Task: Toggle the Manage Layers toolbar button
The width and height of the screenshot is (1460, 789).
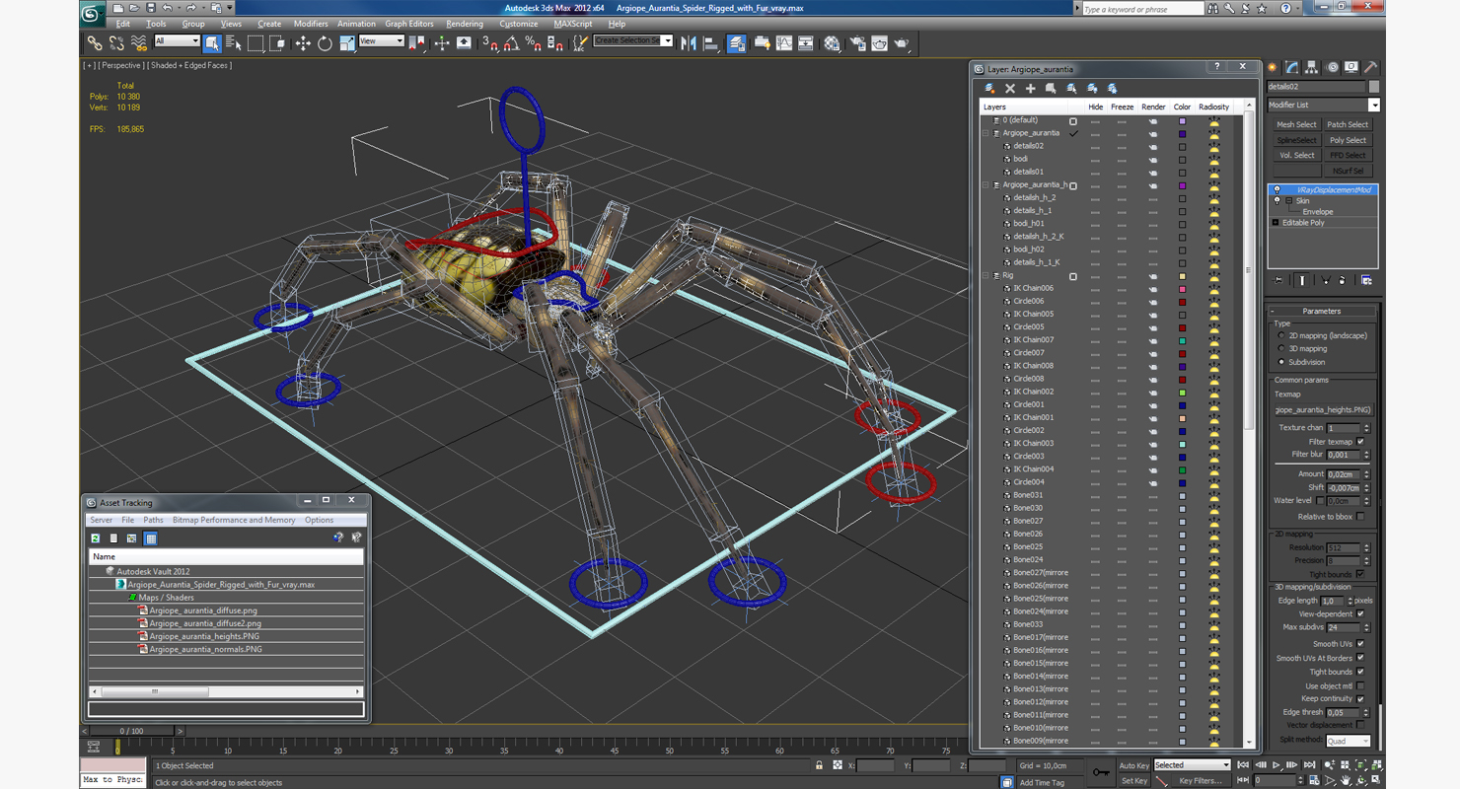Action: 737,43
